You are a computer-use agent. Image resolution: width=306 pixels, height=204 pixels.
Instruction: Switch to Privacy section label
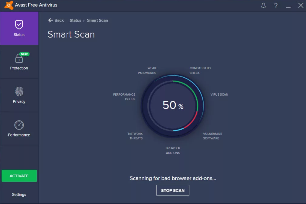point(19,102)
